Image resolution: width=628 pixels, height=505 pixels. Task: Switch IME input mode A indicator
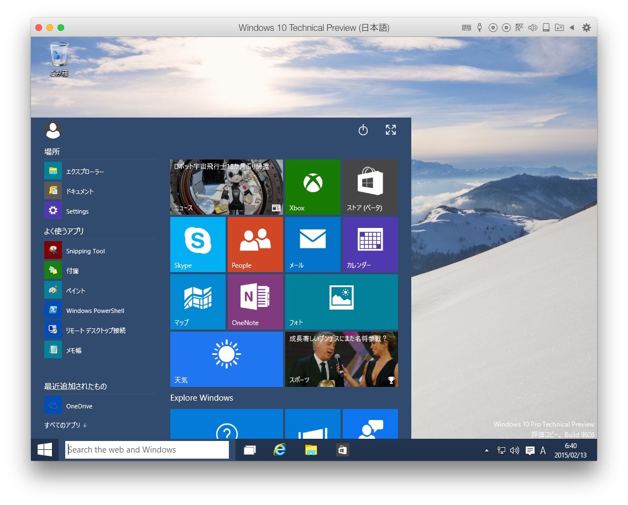(543, 450)
